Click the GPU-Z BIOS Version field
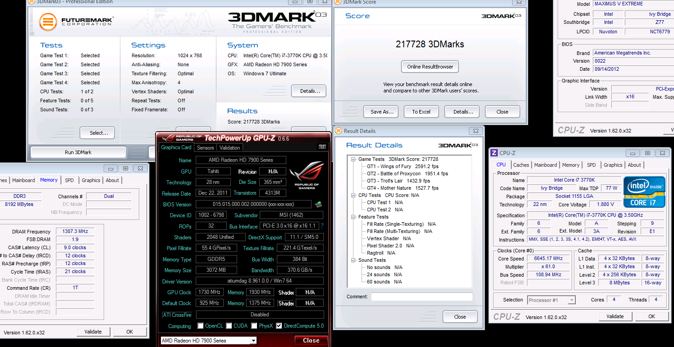This screenshot has height=347, width=674. (254, 204)
